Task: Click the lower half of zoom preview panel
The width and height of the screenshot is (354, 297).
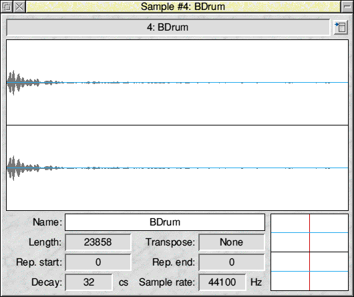Action: pyautogui.click(x=309, y=271)
